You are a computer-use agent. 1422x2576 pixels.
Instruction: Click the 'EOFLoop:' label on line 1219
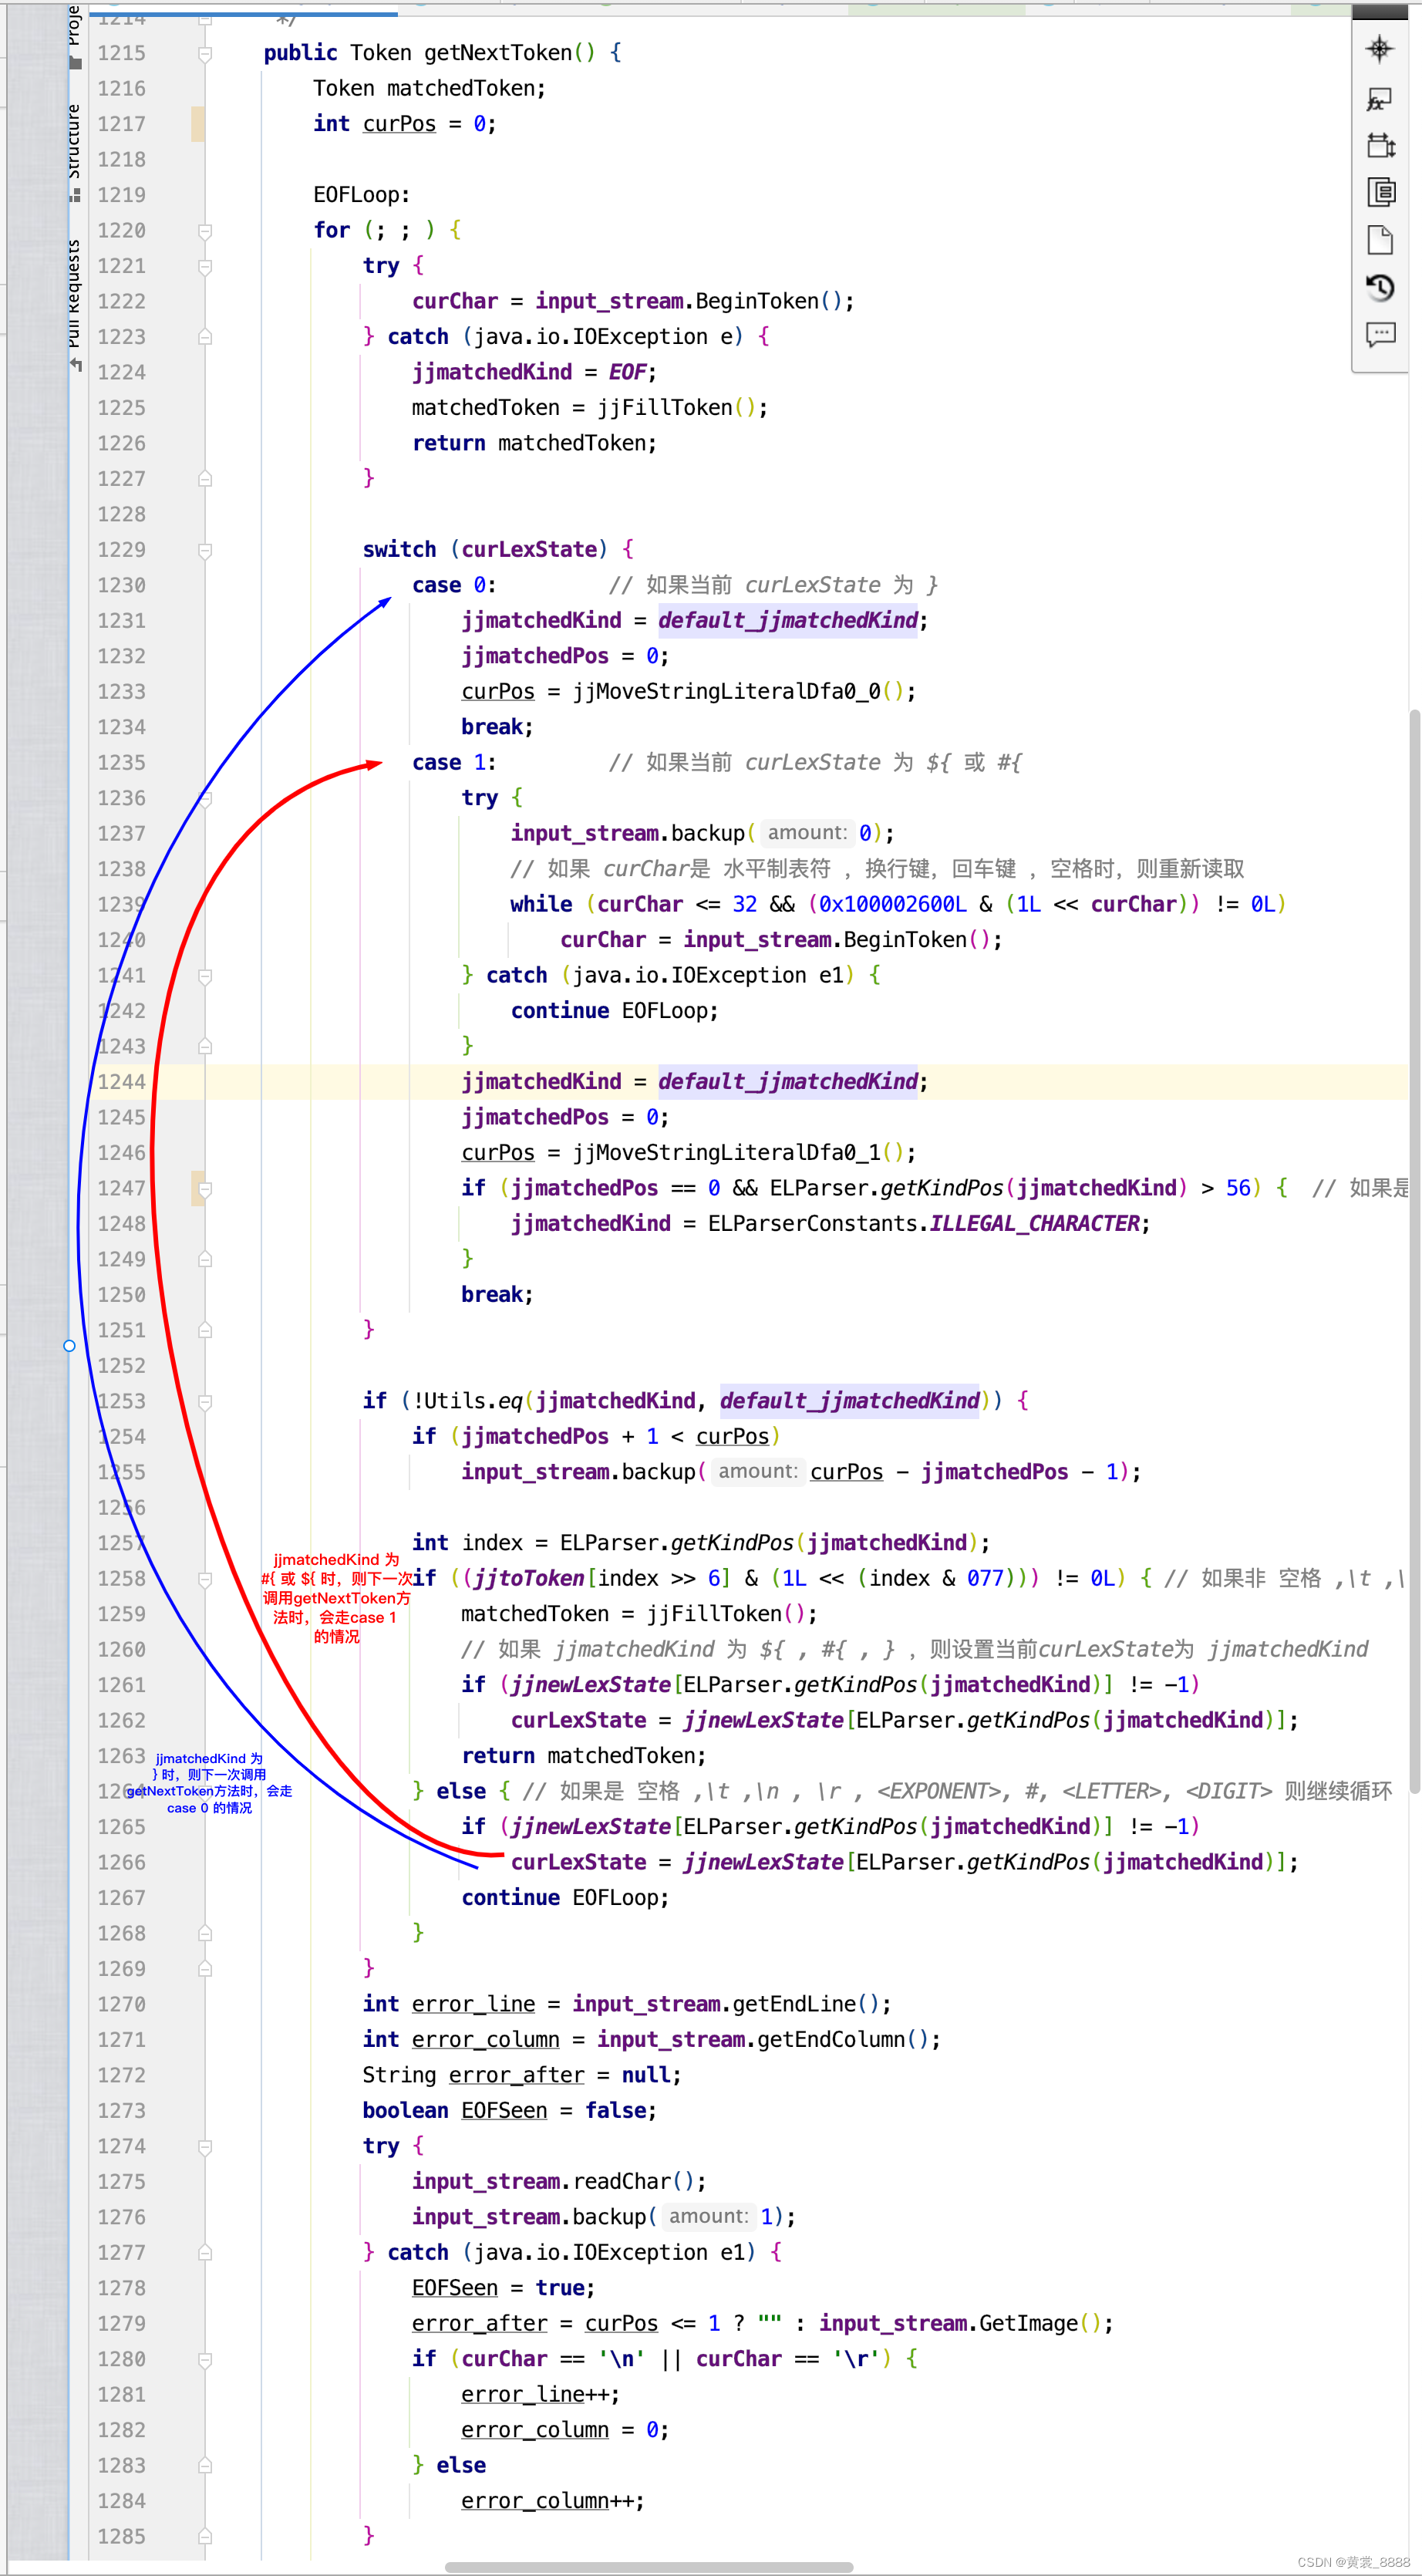coord(361,195)
